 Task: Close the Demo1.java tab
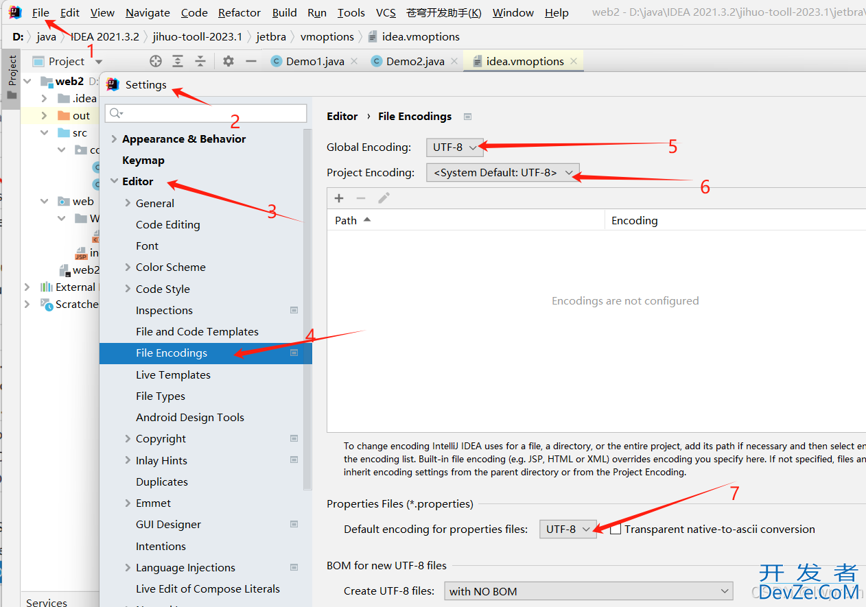click(x=354, y=61)
